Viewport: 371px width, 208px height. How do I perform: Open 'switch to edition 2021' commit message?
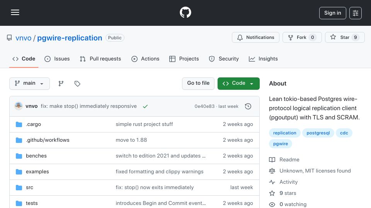161,156
